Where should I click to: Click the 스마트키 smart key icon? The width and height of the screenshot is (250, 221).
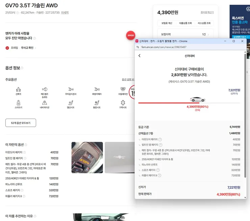(x=18, y=103)
